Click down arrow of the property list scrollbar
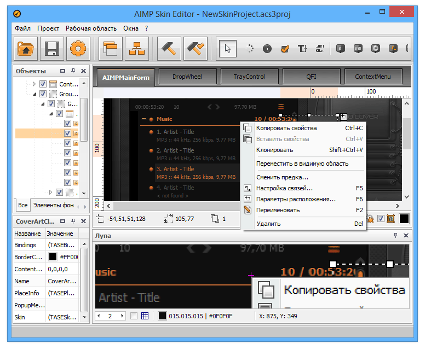Viewport: 431px width, 350px height. [x=84, y=317]
